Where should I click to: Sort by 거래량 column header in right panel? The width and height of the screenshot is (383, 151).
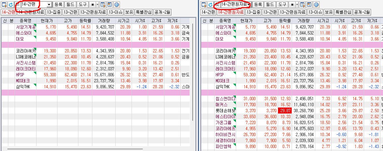click(x=303, y=21)
